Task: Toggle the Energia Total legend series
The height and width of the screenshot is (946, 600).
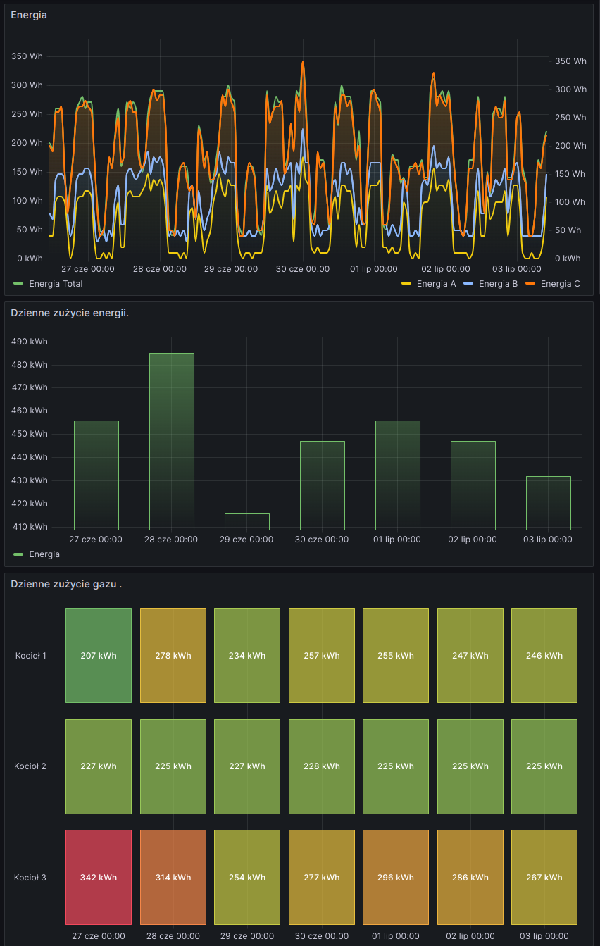Action: [x=56, y=284]
